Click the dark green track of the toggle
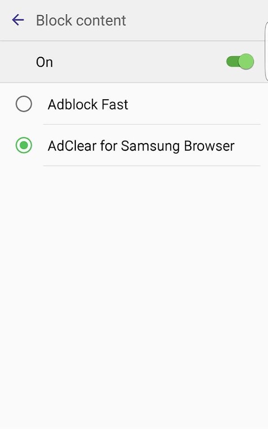268x429 pixels. pos(232,61)
